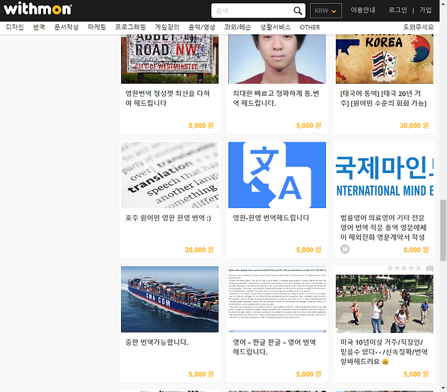Select the 게임강의 category menu
447x392 pixels.
coord(167,27)
